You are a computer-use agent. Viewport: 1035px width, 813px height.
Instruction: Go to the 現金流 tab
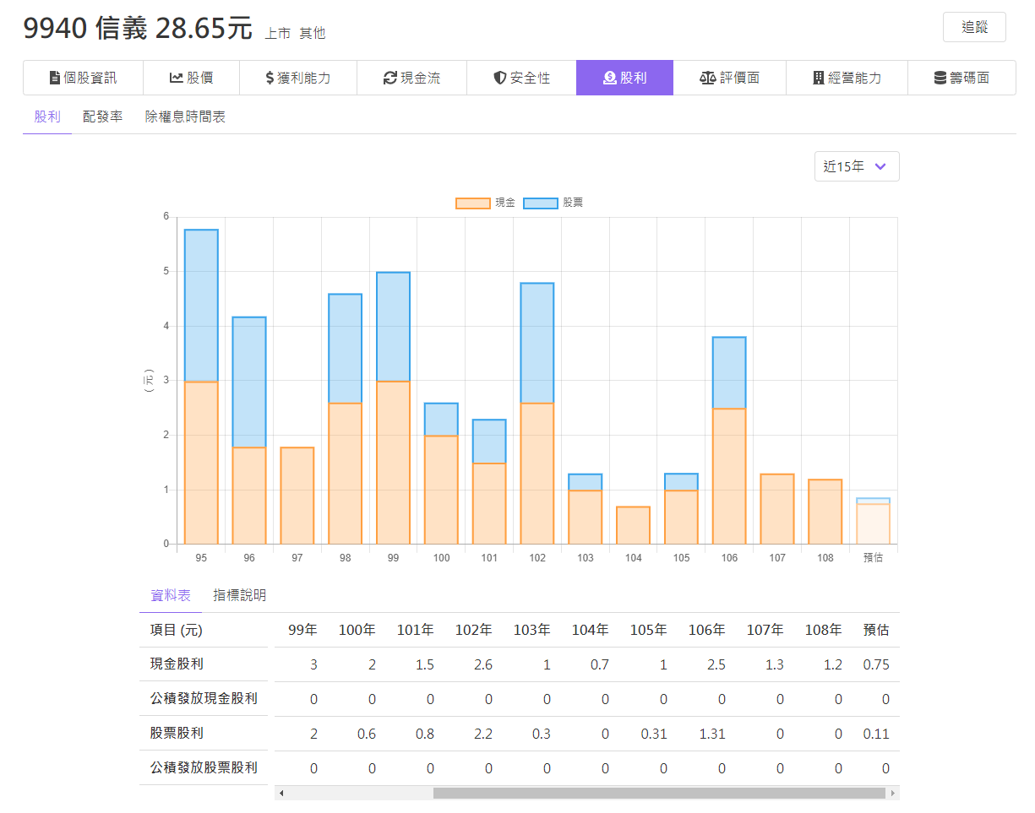tap(411, 78)
